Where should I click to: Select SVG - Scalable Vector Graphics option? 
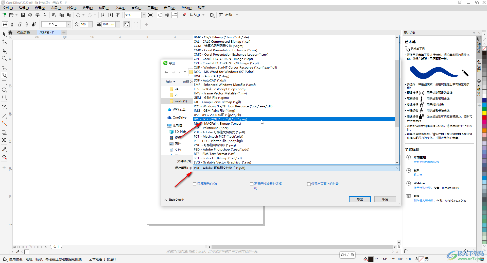pyautogui.click(x=294, y=162)
